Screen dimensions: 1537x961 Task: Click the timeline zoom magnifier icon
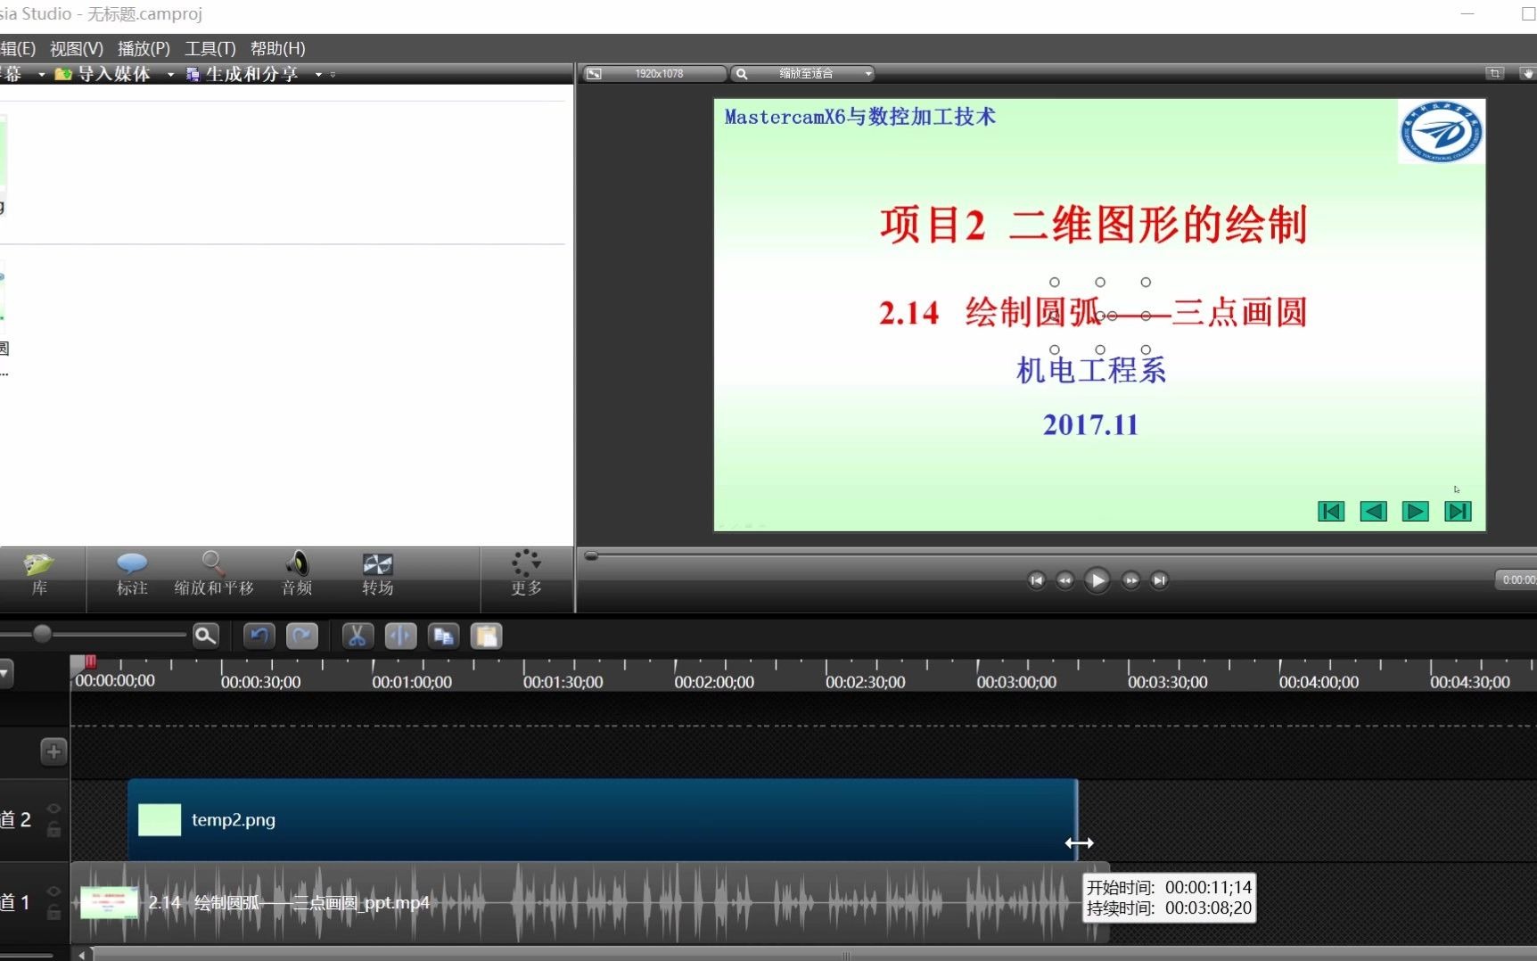[206, 636]
